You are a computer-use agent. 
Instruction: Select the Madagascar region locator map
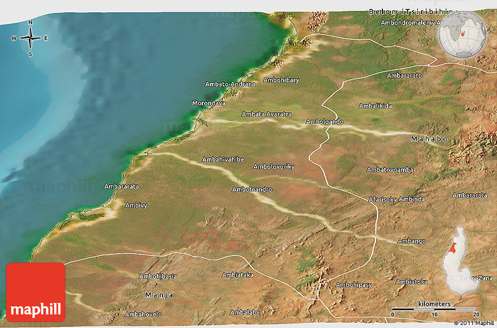coord(458,261)
